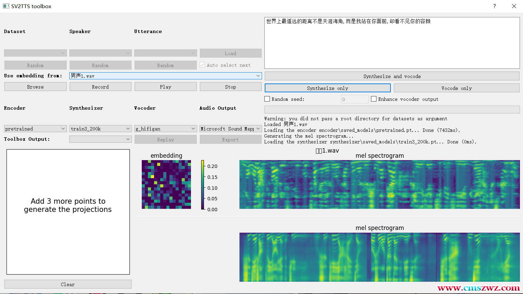Enable the Random seed checkbox
This screenshot has height=294, width=523.
[267, 99]
